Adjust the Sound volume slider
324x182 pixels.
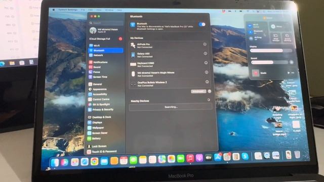(269, 62)
